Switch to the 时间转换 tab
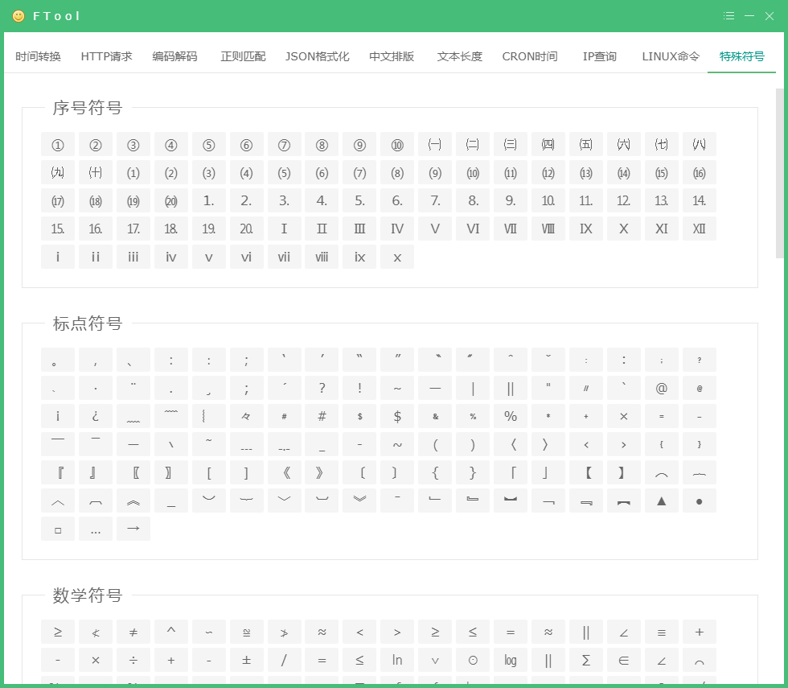Image resolution: width=788 pixels, height=688 pixels. [37, 56]
